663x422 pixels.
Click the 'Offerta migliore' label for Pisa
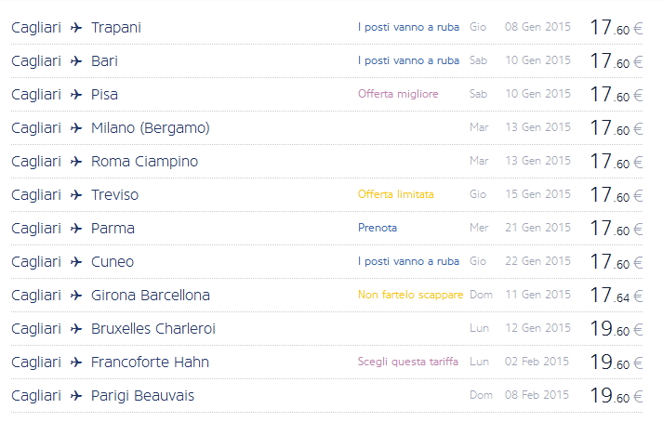coord(398,94)
